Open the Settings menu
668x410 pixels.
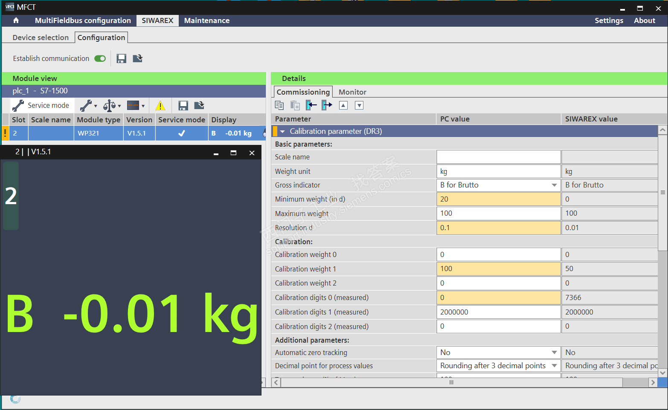coord(609,20)
